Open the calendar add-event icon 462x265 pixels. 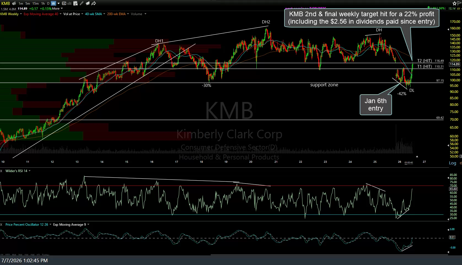pos(75,3)
